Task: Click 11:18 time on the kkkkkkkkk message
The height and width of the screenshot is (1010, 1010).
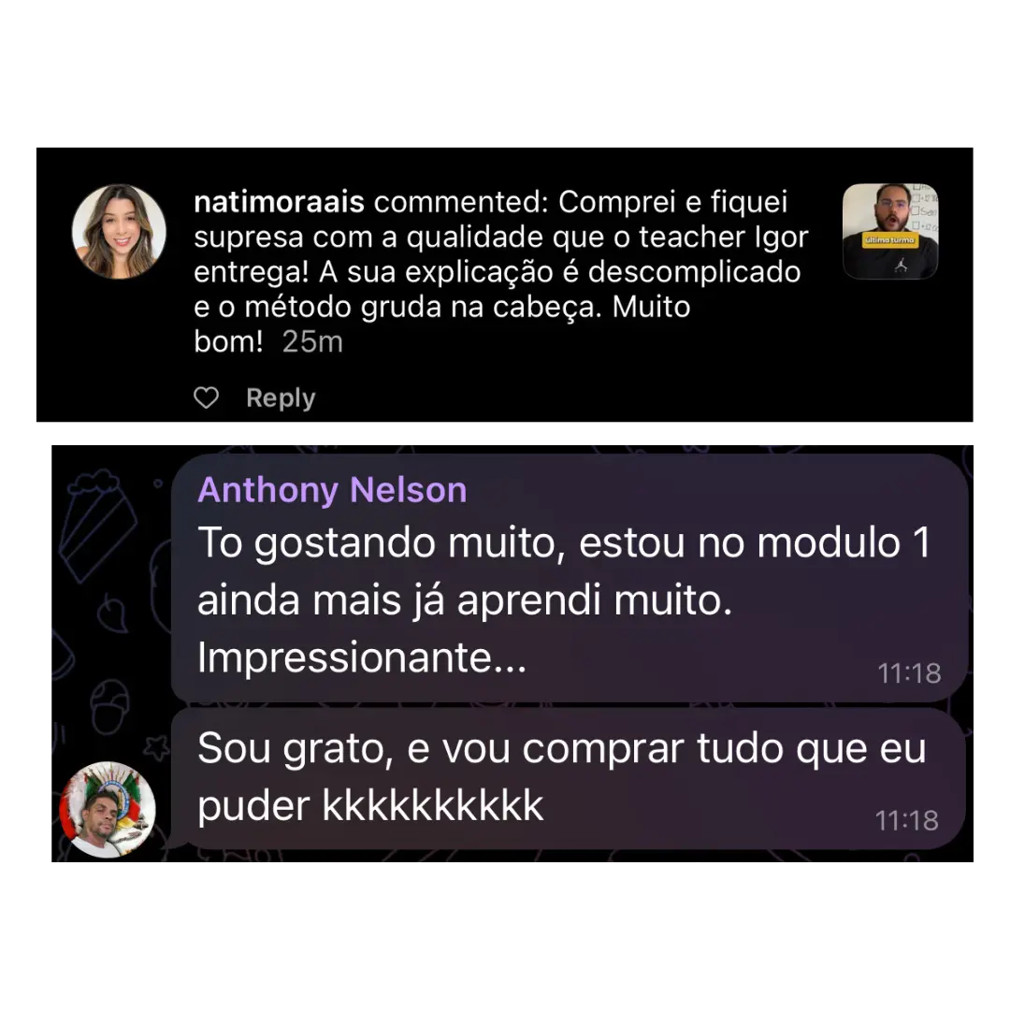Action: point(906,821)
